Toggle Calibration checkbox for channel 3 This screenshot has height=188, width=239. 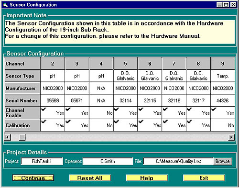point(68,122)
